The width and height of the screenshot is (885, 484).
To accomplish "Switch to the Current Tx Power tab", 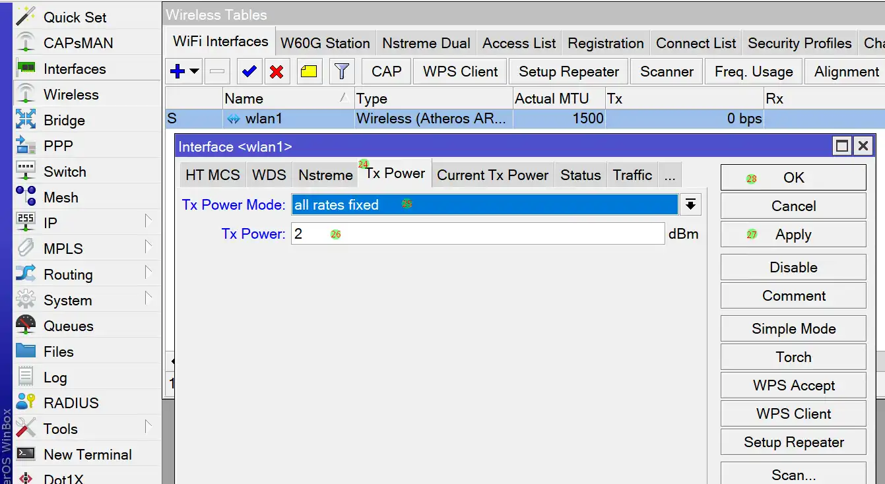I will click(492, 175).
